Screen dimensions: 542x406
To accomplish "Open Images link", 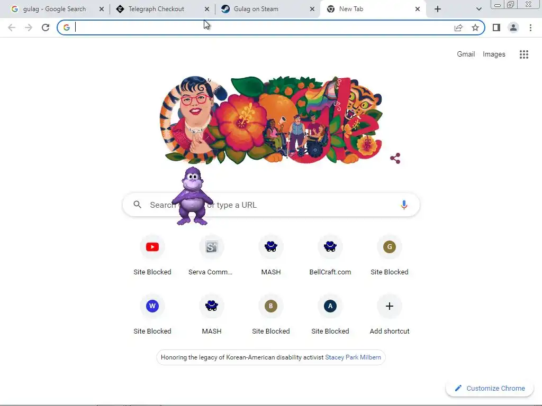I will (x=494, y=54).
